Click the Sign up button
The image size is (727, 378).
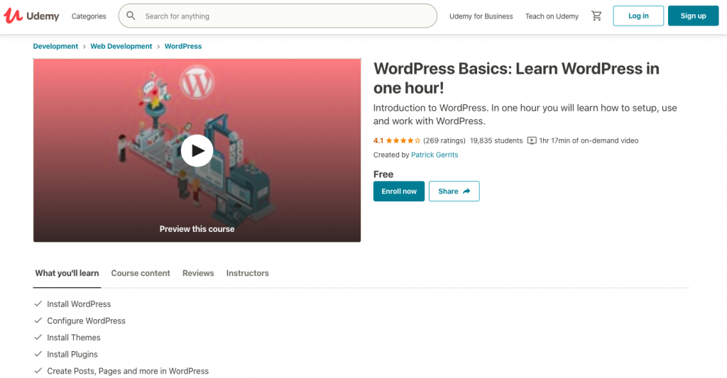[693, 16]
